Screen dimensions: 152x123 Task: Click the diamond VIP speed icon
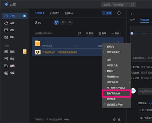point(63,22)
